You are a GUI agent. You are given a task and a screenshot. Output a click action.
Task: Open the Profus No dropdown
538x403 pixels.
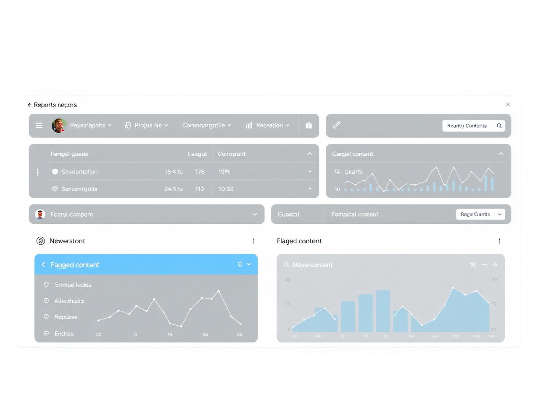(x=151, y=126)
